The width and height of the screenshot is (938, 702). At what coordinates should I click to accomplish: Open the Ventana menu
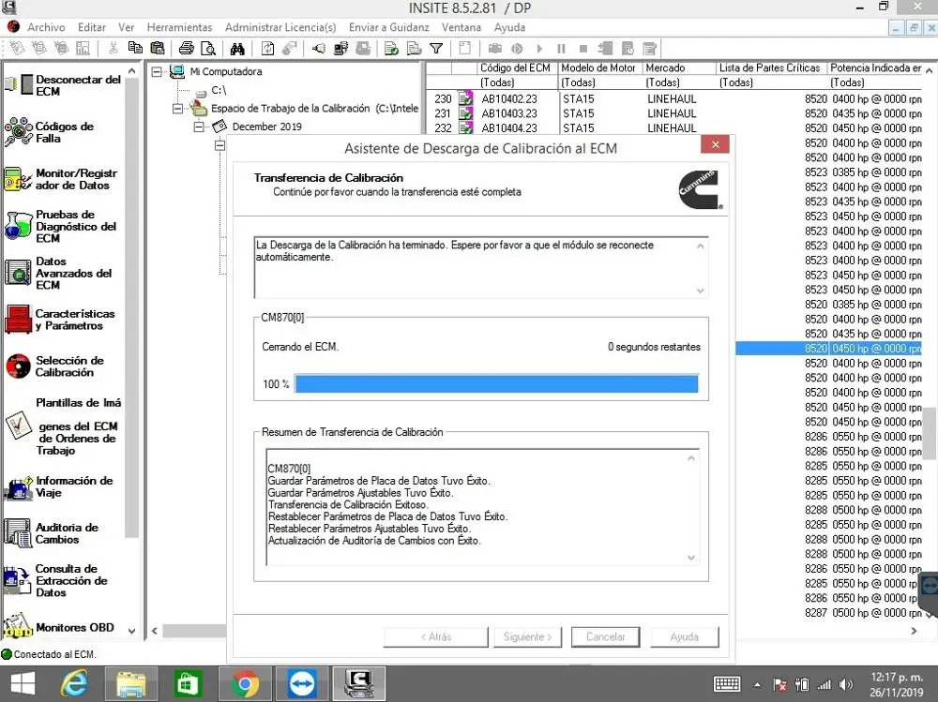[x=461, y=27]
